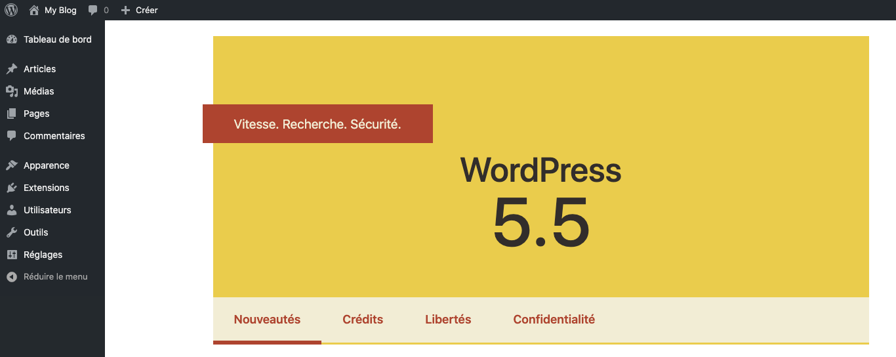
Task: Click the 5.5 version number
Action: click(x=541, y=223)
